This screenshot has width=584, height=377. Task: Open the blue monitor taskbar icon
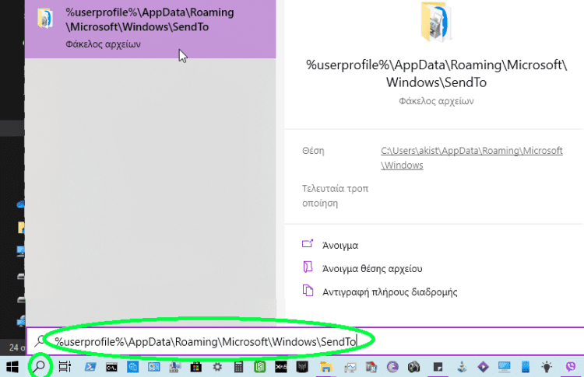(505, 367)
